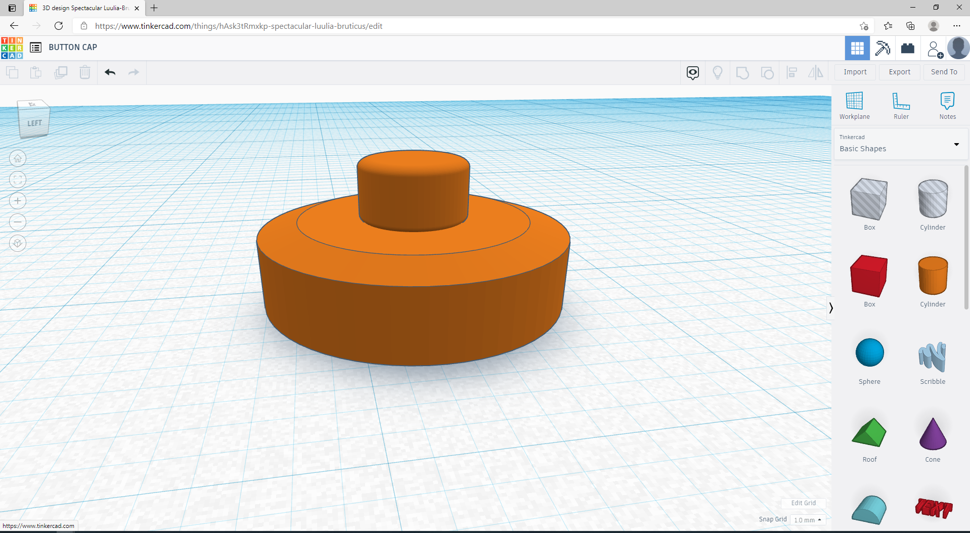Open the browser Settings and more menu
970x533 pixels.
click(956, 26)
